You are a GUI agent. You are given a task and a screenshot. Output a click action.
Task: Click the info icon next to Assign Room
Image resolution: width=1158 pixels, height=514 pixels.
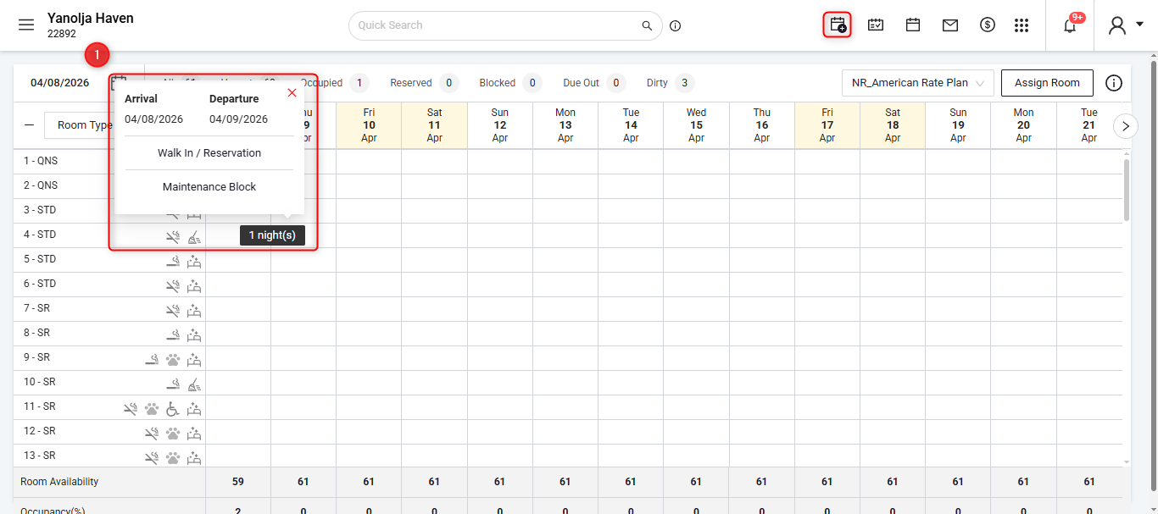click(x=1114, y=83)
